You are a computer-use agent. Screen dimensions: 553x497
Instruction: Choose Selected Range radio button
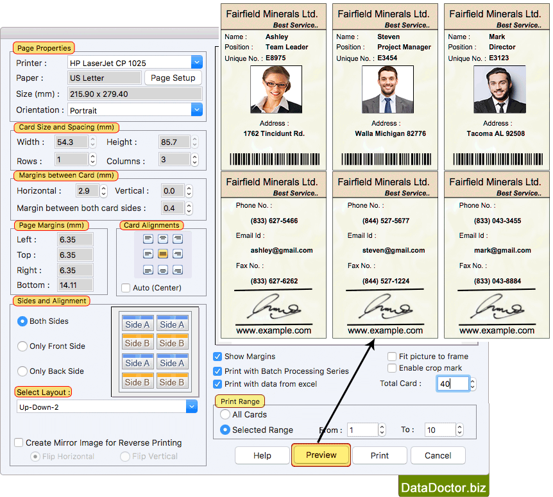[225, 430]
